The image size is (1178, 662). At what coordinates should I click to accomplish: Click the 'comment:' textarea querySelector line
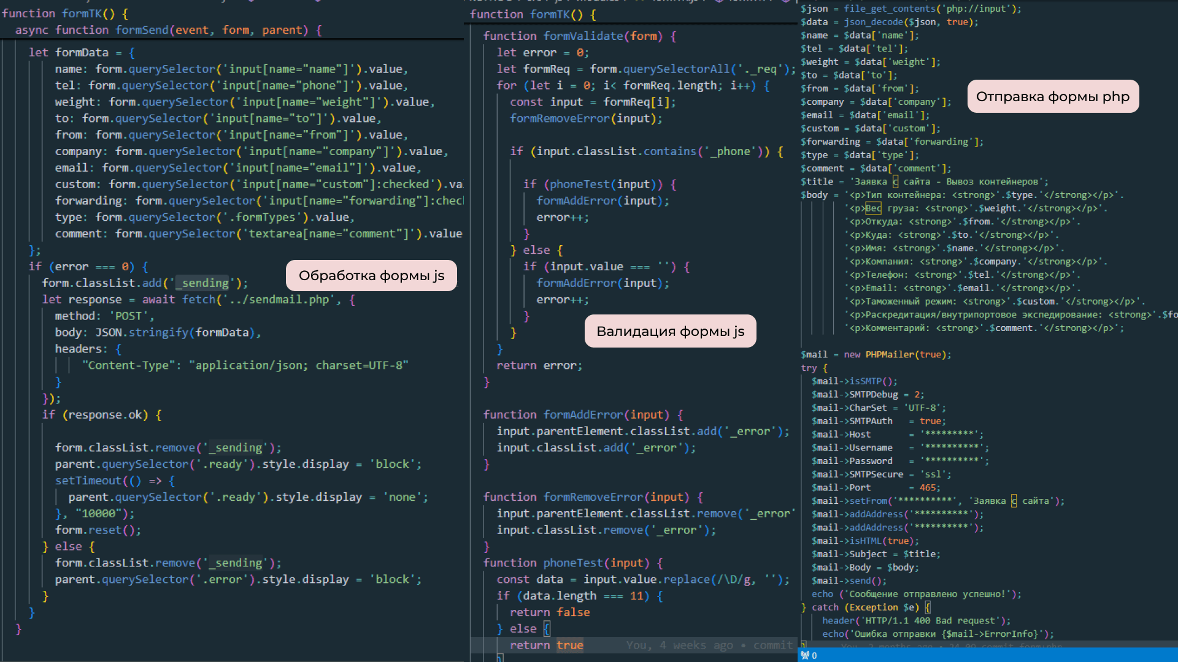258,234
